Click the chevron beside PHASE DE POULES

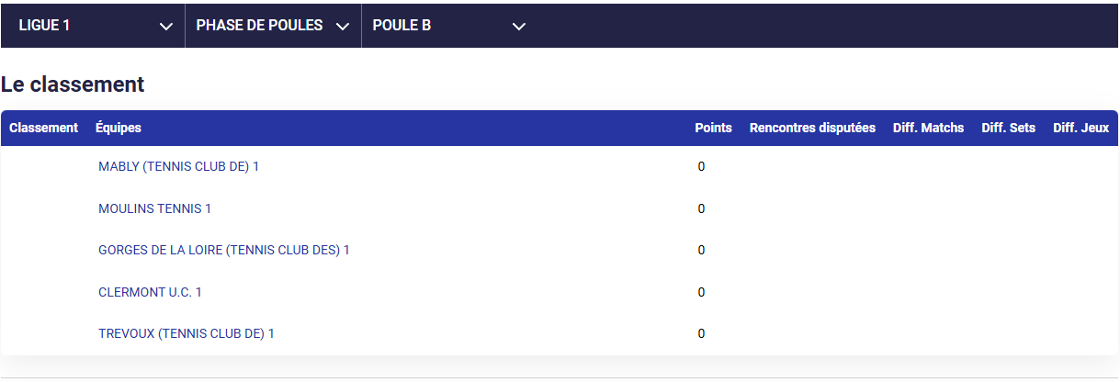pos(343,27)
